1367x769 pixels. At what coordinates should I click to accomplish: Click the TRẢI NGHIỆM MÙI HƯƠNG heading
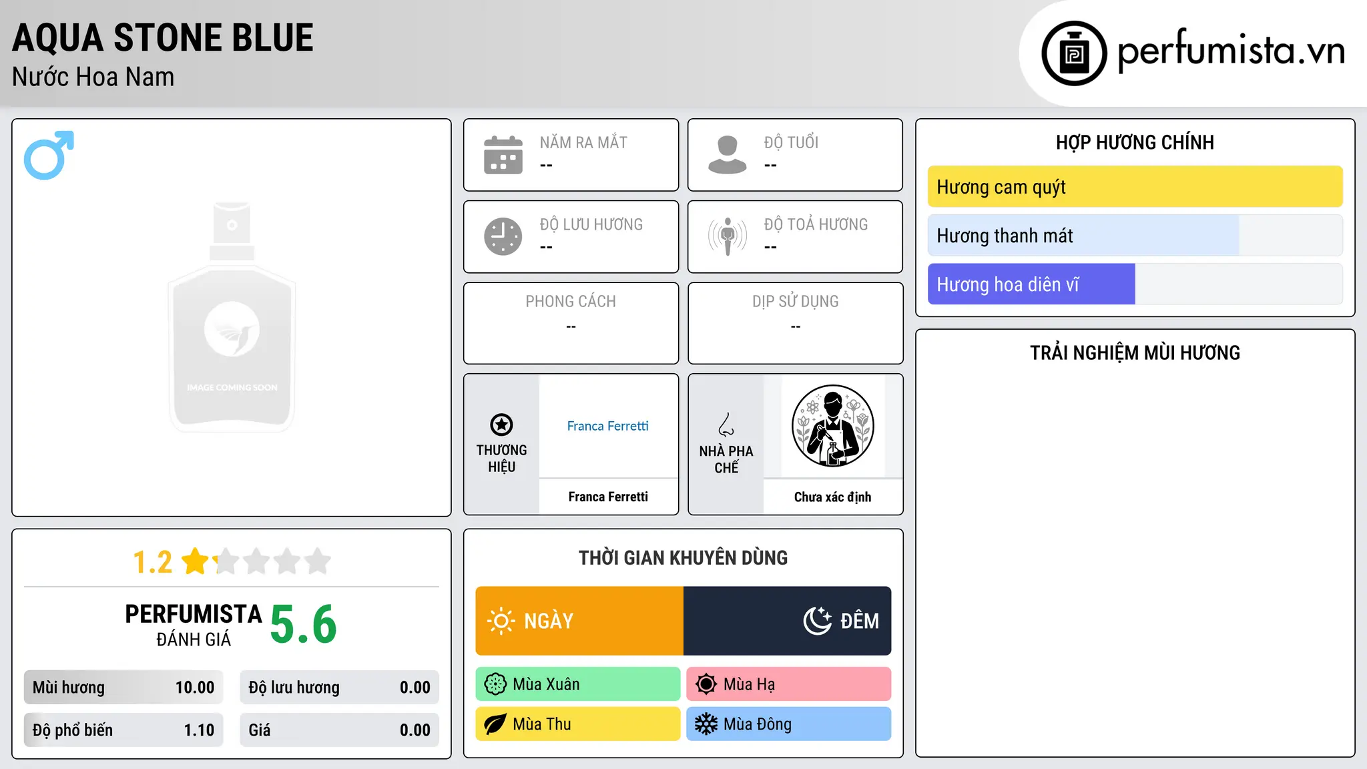click(1135, 352)
